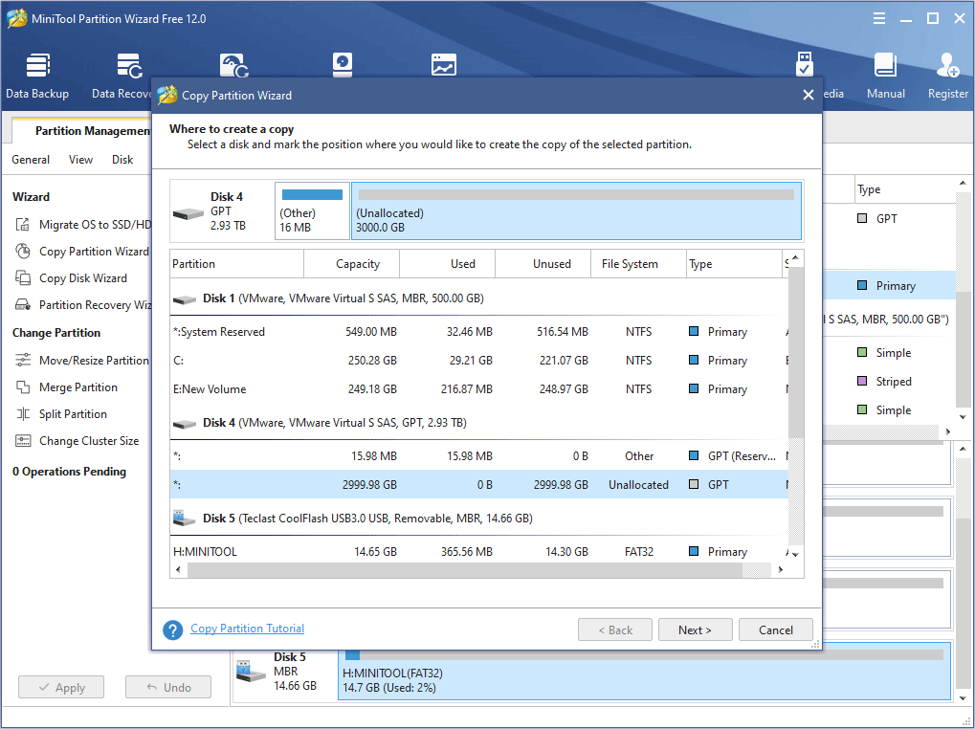Click the Disk 1 header row

coord(478,298)
